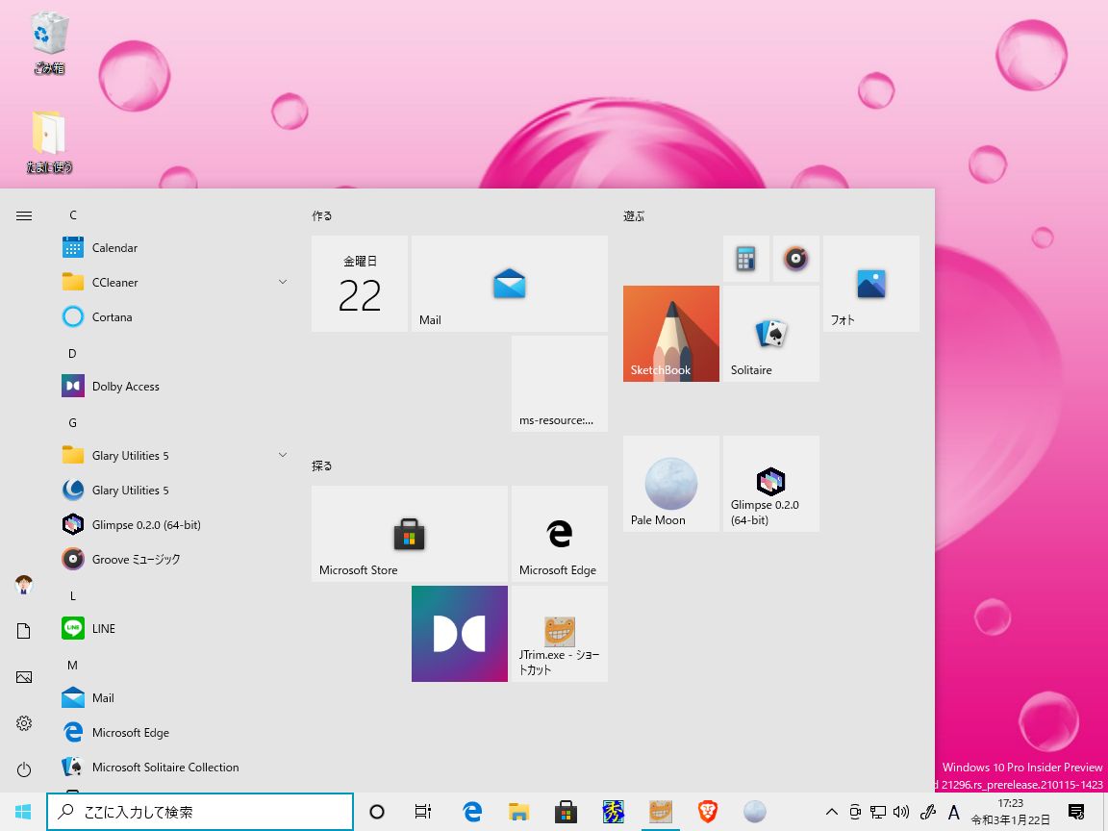The image size is (1108, 831).
Task: Open the Solitaire tile
Action: pos(771,334)
